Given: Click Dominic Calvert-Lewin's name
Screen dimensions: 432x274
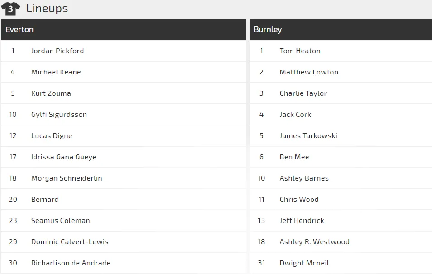Looking at the screenshot, I should click(x=70, y=242).
